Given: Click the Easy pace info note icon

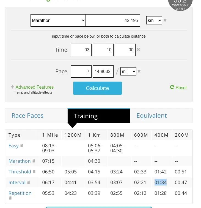Looking at the screenshot, I should [x=22, y=146].
